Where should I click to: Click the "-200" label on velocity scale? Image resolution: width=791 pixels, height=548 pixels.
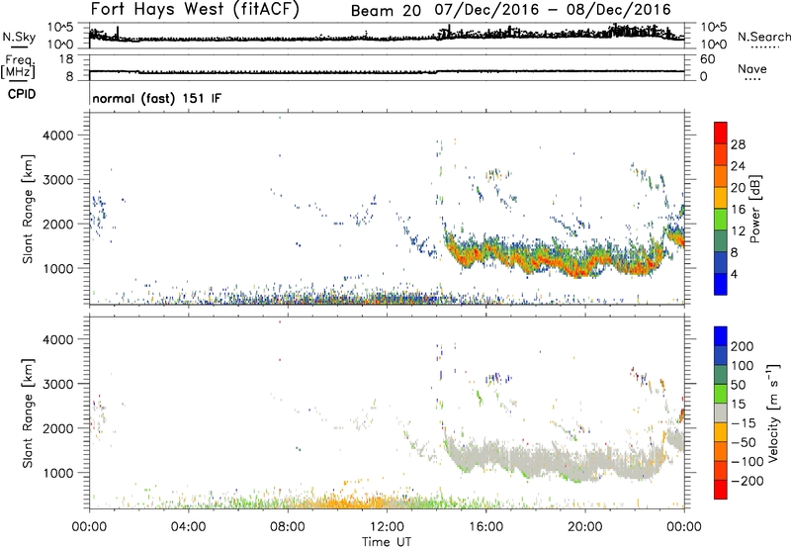tap(747, 481)
